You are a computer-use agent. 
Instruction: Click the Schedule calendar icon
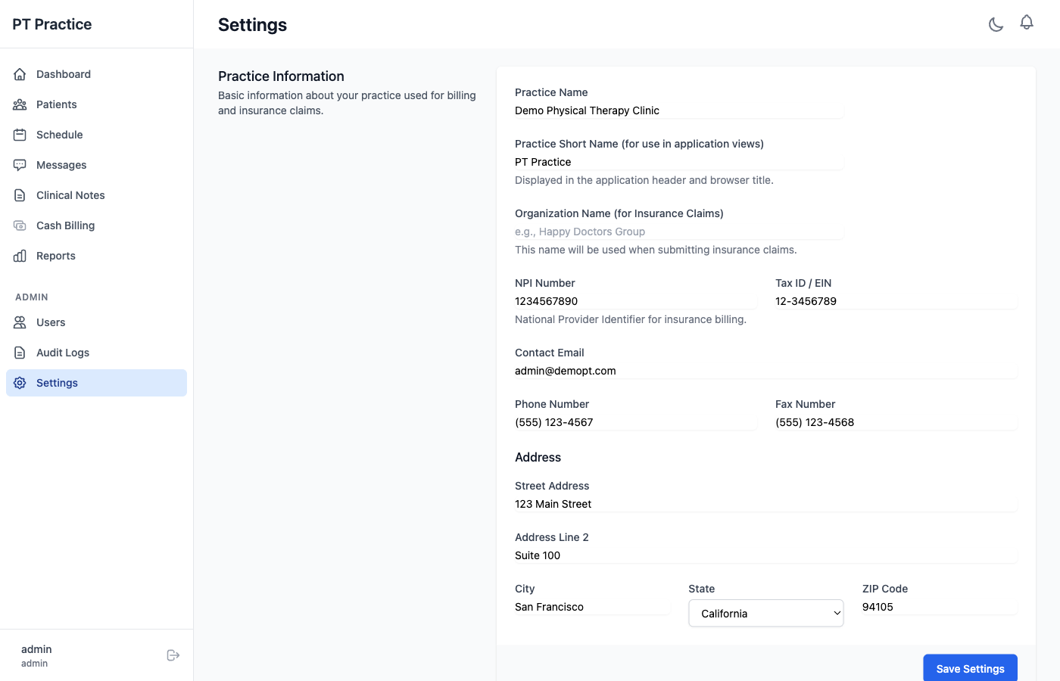coord(20,135)
